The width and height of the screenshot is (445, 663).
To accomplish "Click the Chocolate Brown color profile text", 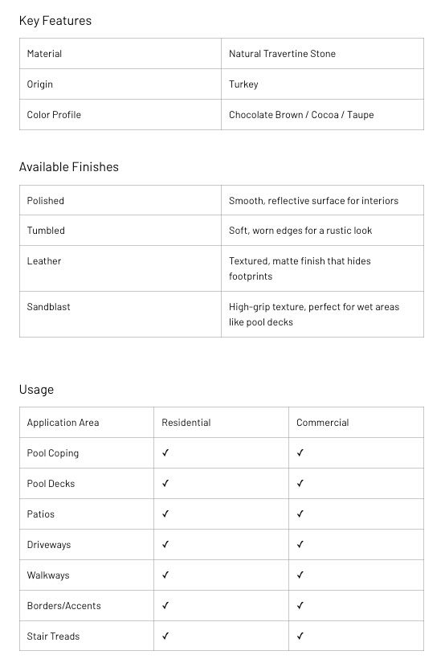I will pos(266,115).
